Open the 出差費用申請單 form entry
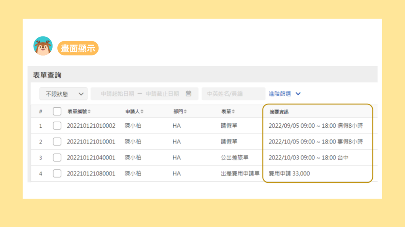The width and height of the screenshot is (405, 227). [240, 173]
